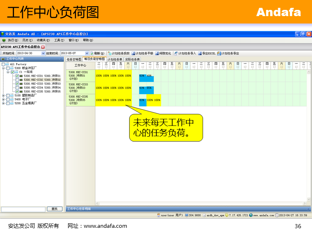312x234 pixels.
Task: Click the 计划任务导入 toolbar icon
Action: [176, 53]
